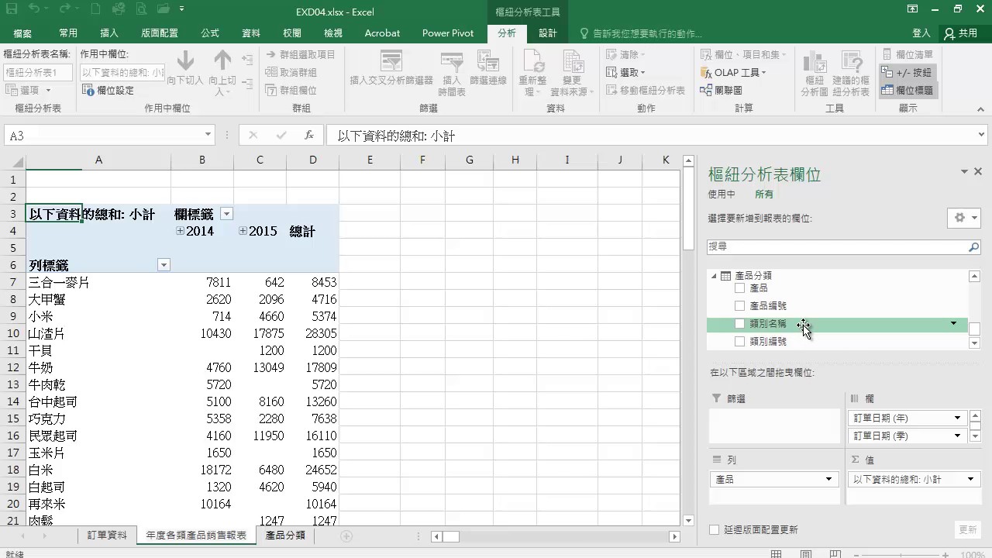
Task: Open 以下資料的總和: 小計 value dropdown
Action: 970,480
